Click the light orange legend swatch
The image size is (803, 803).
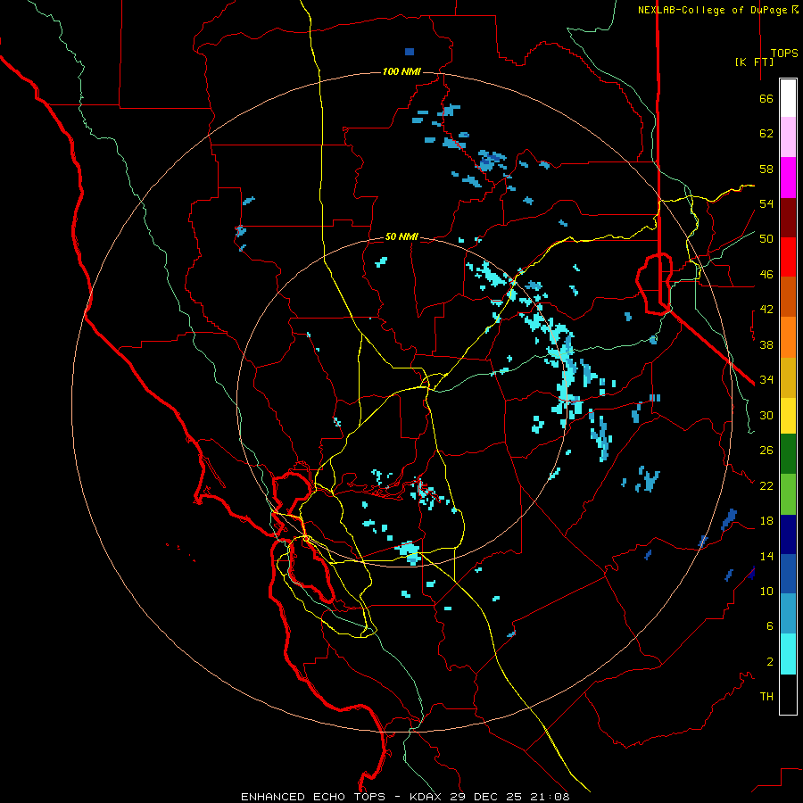coord(788,337)
